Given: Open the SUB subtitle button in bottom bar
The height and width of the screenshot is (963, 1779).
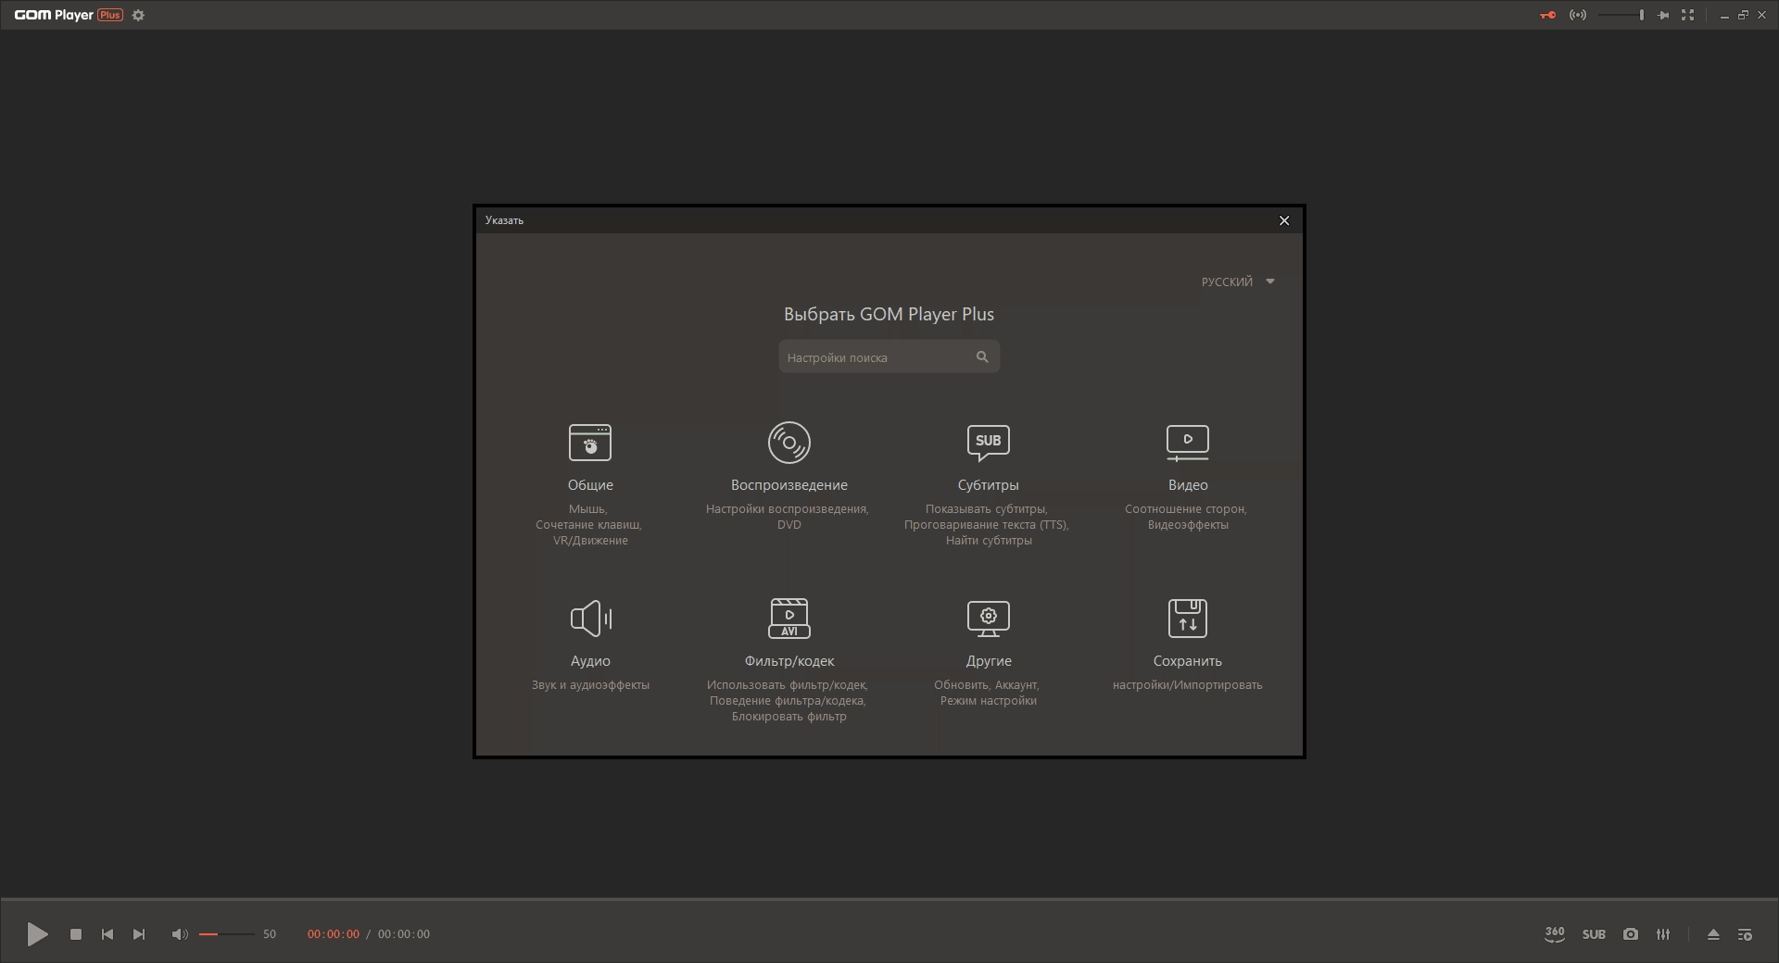Looking at the screenshot, I should tap(1594, 934).
